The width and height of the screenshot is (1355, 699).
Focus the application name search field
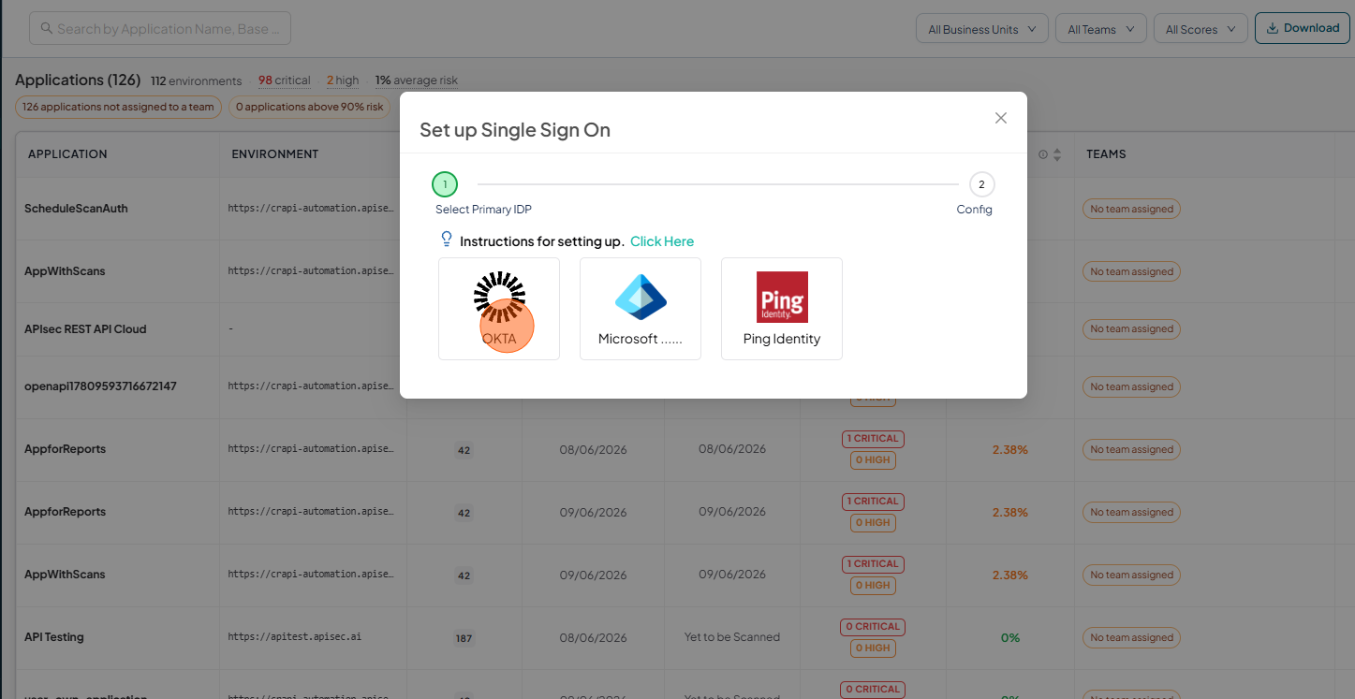(x=160, y=29)
